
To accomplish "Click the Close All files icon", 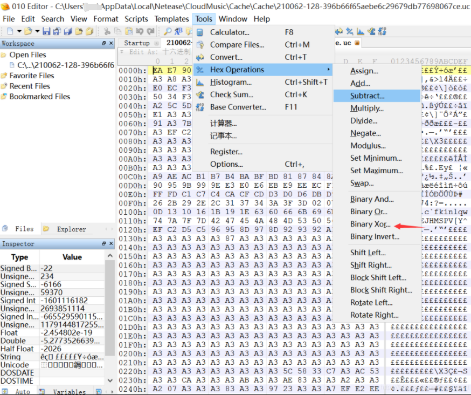I will (x=89, y=31).
